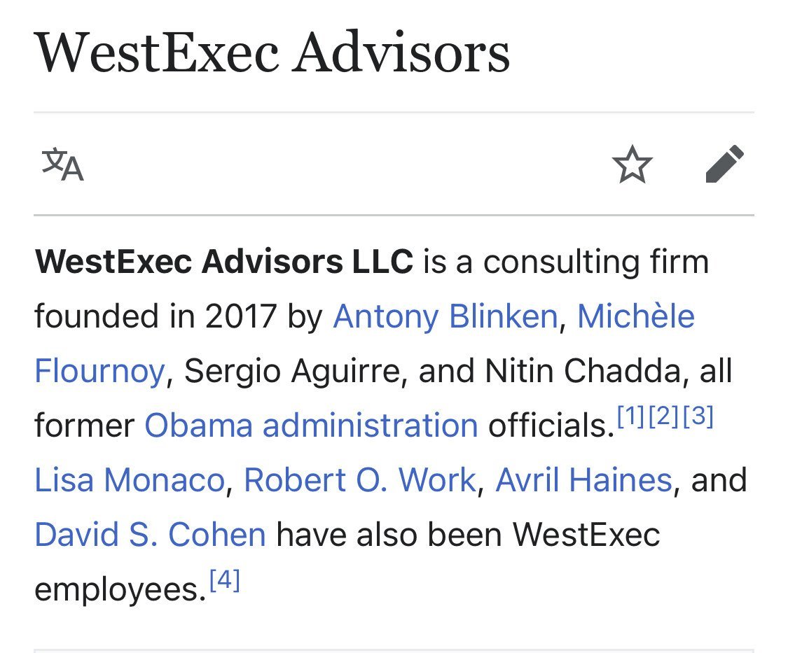Visit the Avril Haines article

[583, 480]
